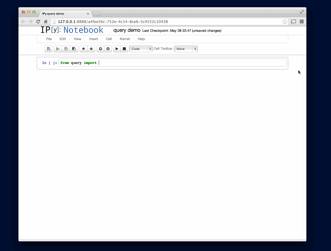
Task: Open the cell type dropdown showing Code
Action: 141,49
